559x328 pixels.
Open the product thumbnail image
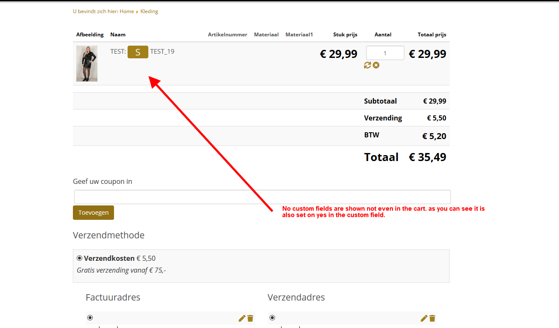(87, 63)
